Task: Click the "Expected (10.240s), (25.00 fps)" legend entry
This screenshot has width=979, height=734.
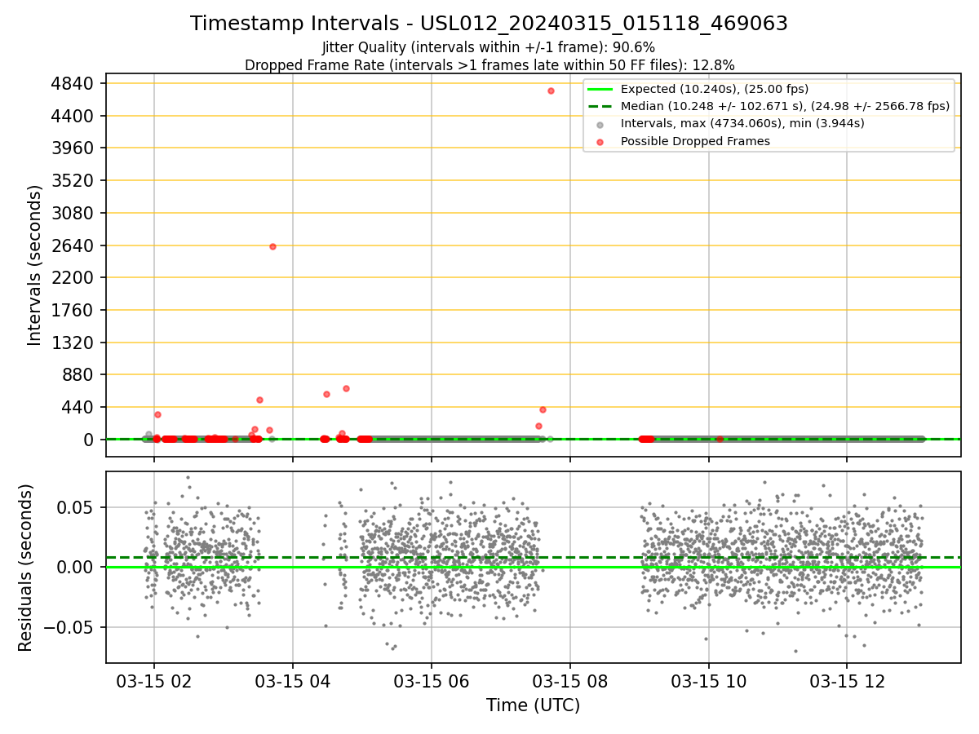Action: tap(714, 89)
